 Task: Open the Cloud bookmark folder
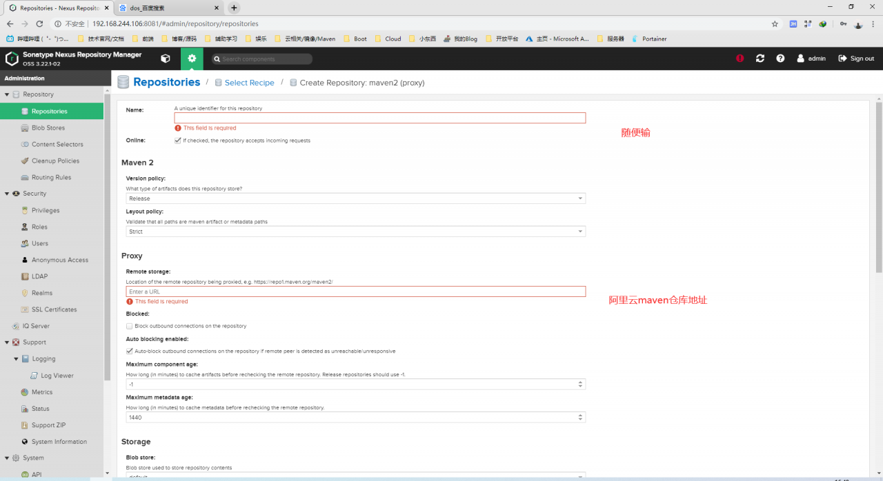pos(388,39)
